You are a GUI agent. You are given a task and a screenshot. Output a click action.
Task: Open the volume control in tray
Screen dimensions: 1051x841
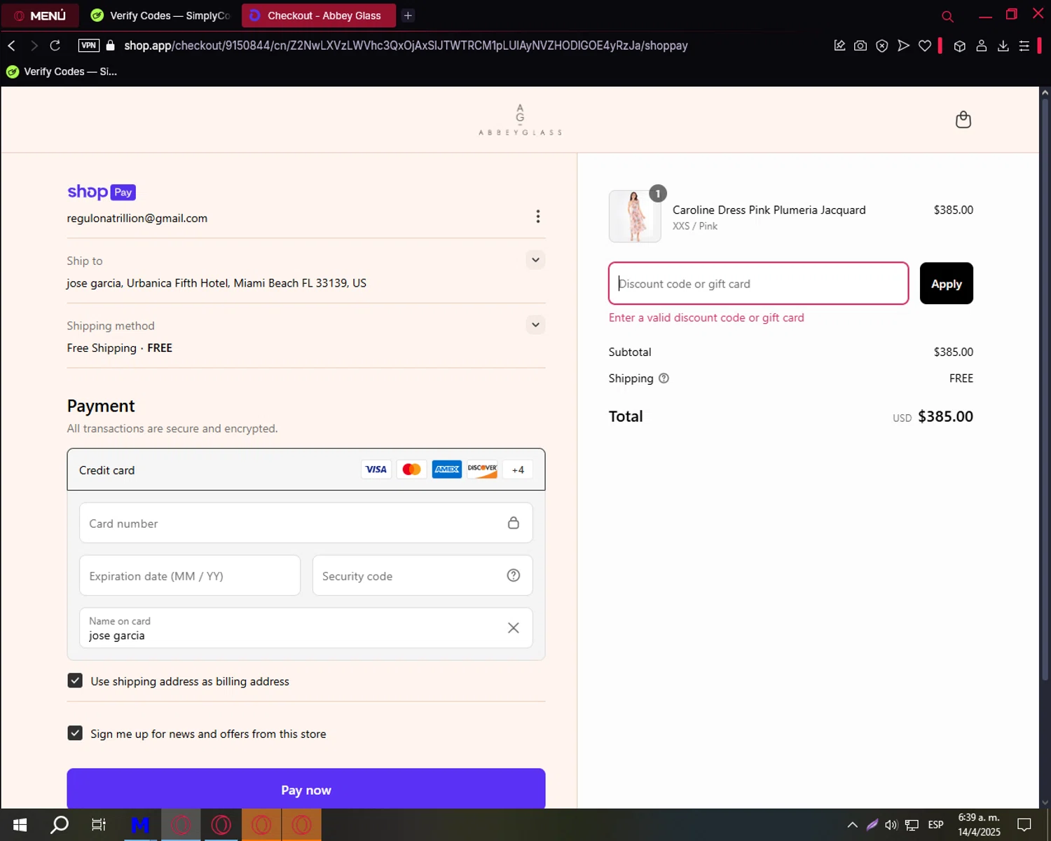(891, 825)
